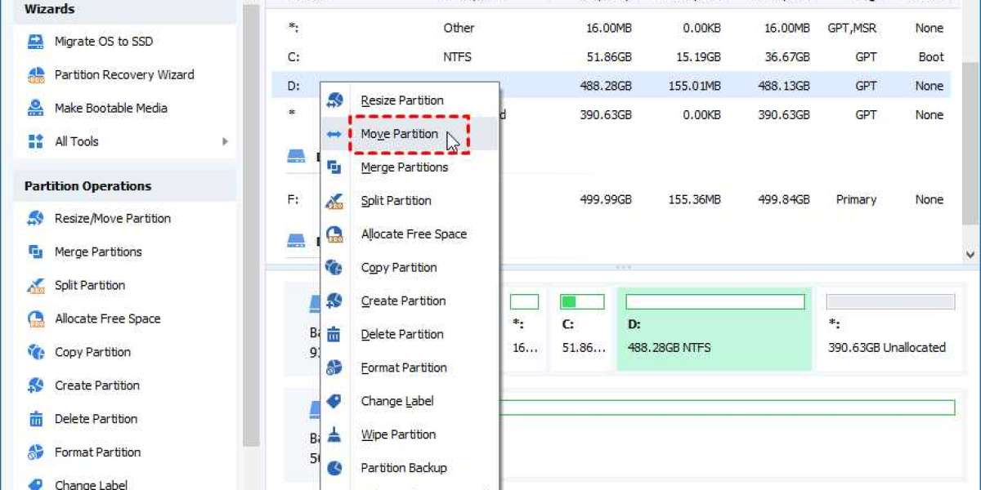Select Move Partition from context menu
Screen dimensions: 981x490
[399, 134]
